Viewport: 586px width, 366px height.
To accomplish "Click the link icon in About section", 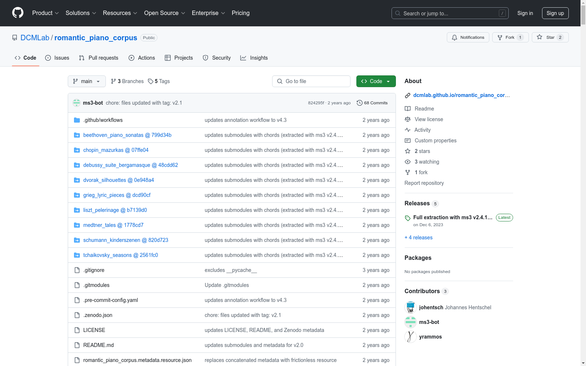I will tap(408, 96).
